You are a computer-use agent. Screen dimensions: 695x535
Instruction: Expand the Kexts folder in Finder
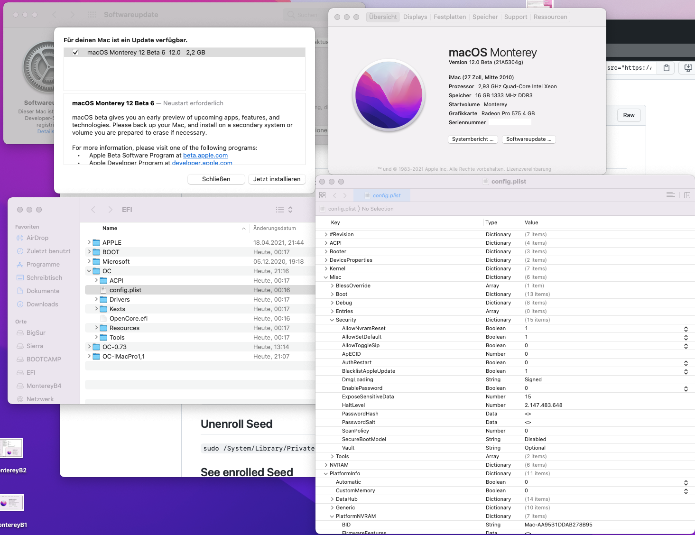tap(96, 309)
